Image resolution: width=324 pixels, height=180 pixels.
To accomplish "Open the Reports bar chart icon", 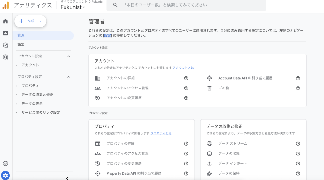I will coord(6,33).
